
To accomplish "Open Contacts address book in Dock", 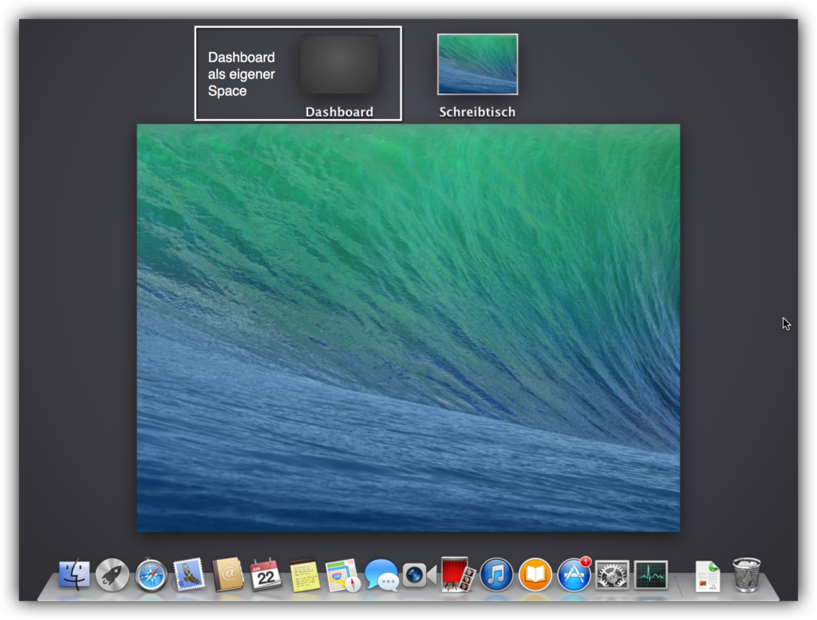I will 227,575.
